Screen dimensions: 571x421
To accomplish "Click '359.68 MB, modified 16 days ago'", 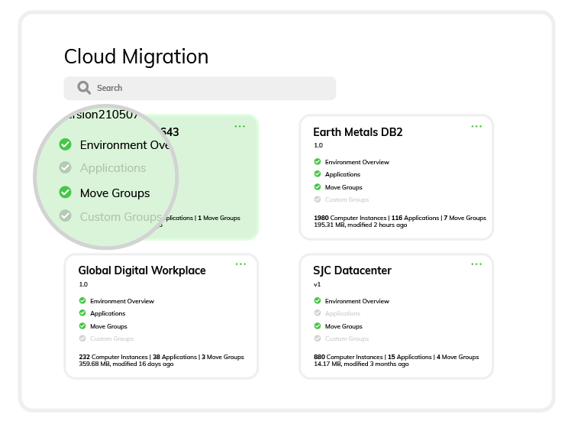I will coord(126,364).
